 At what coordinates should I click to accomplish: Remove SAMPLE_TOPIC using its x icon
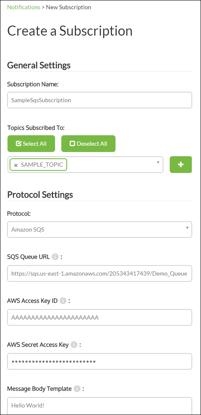click(16, 165)
